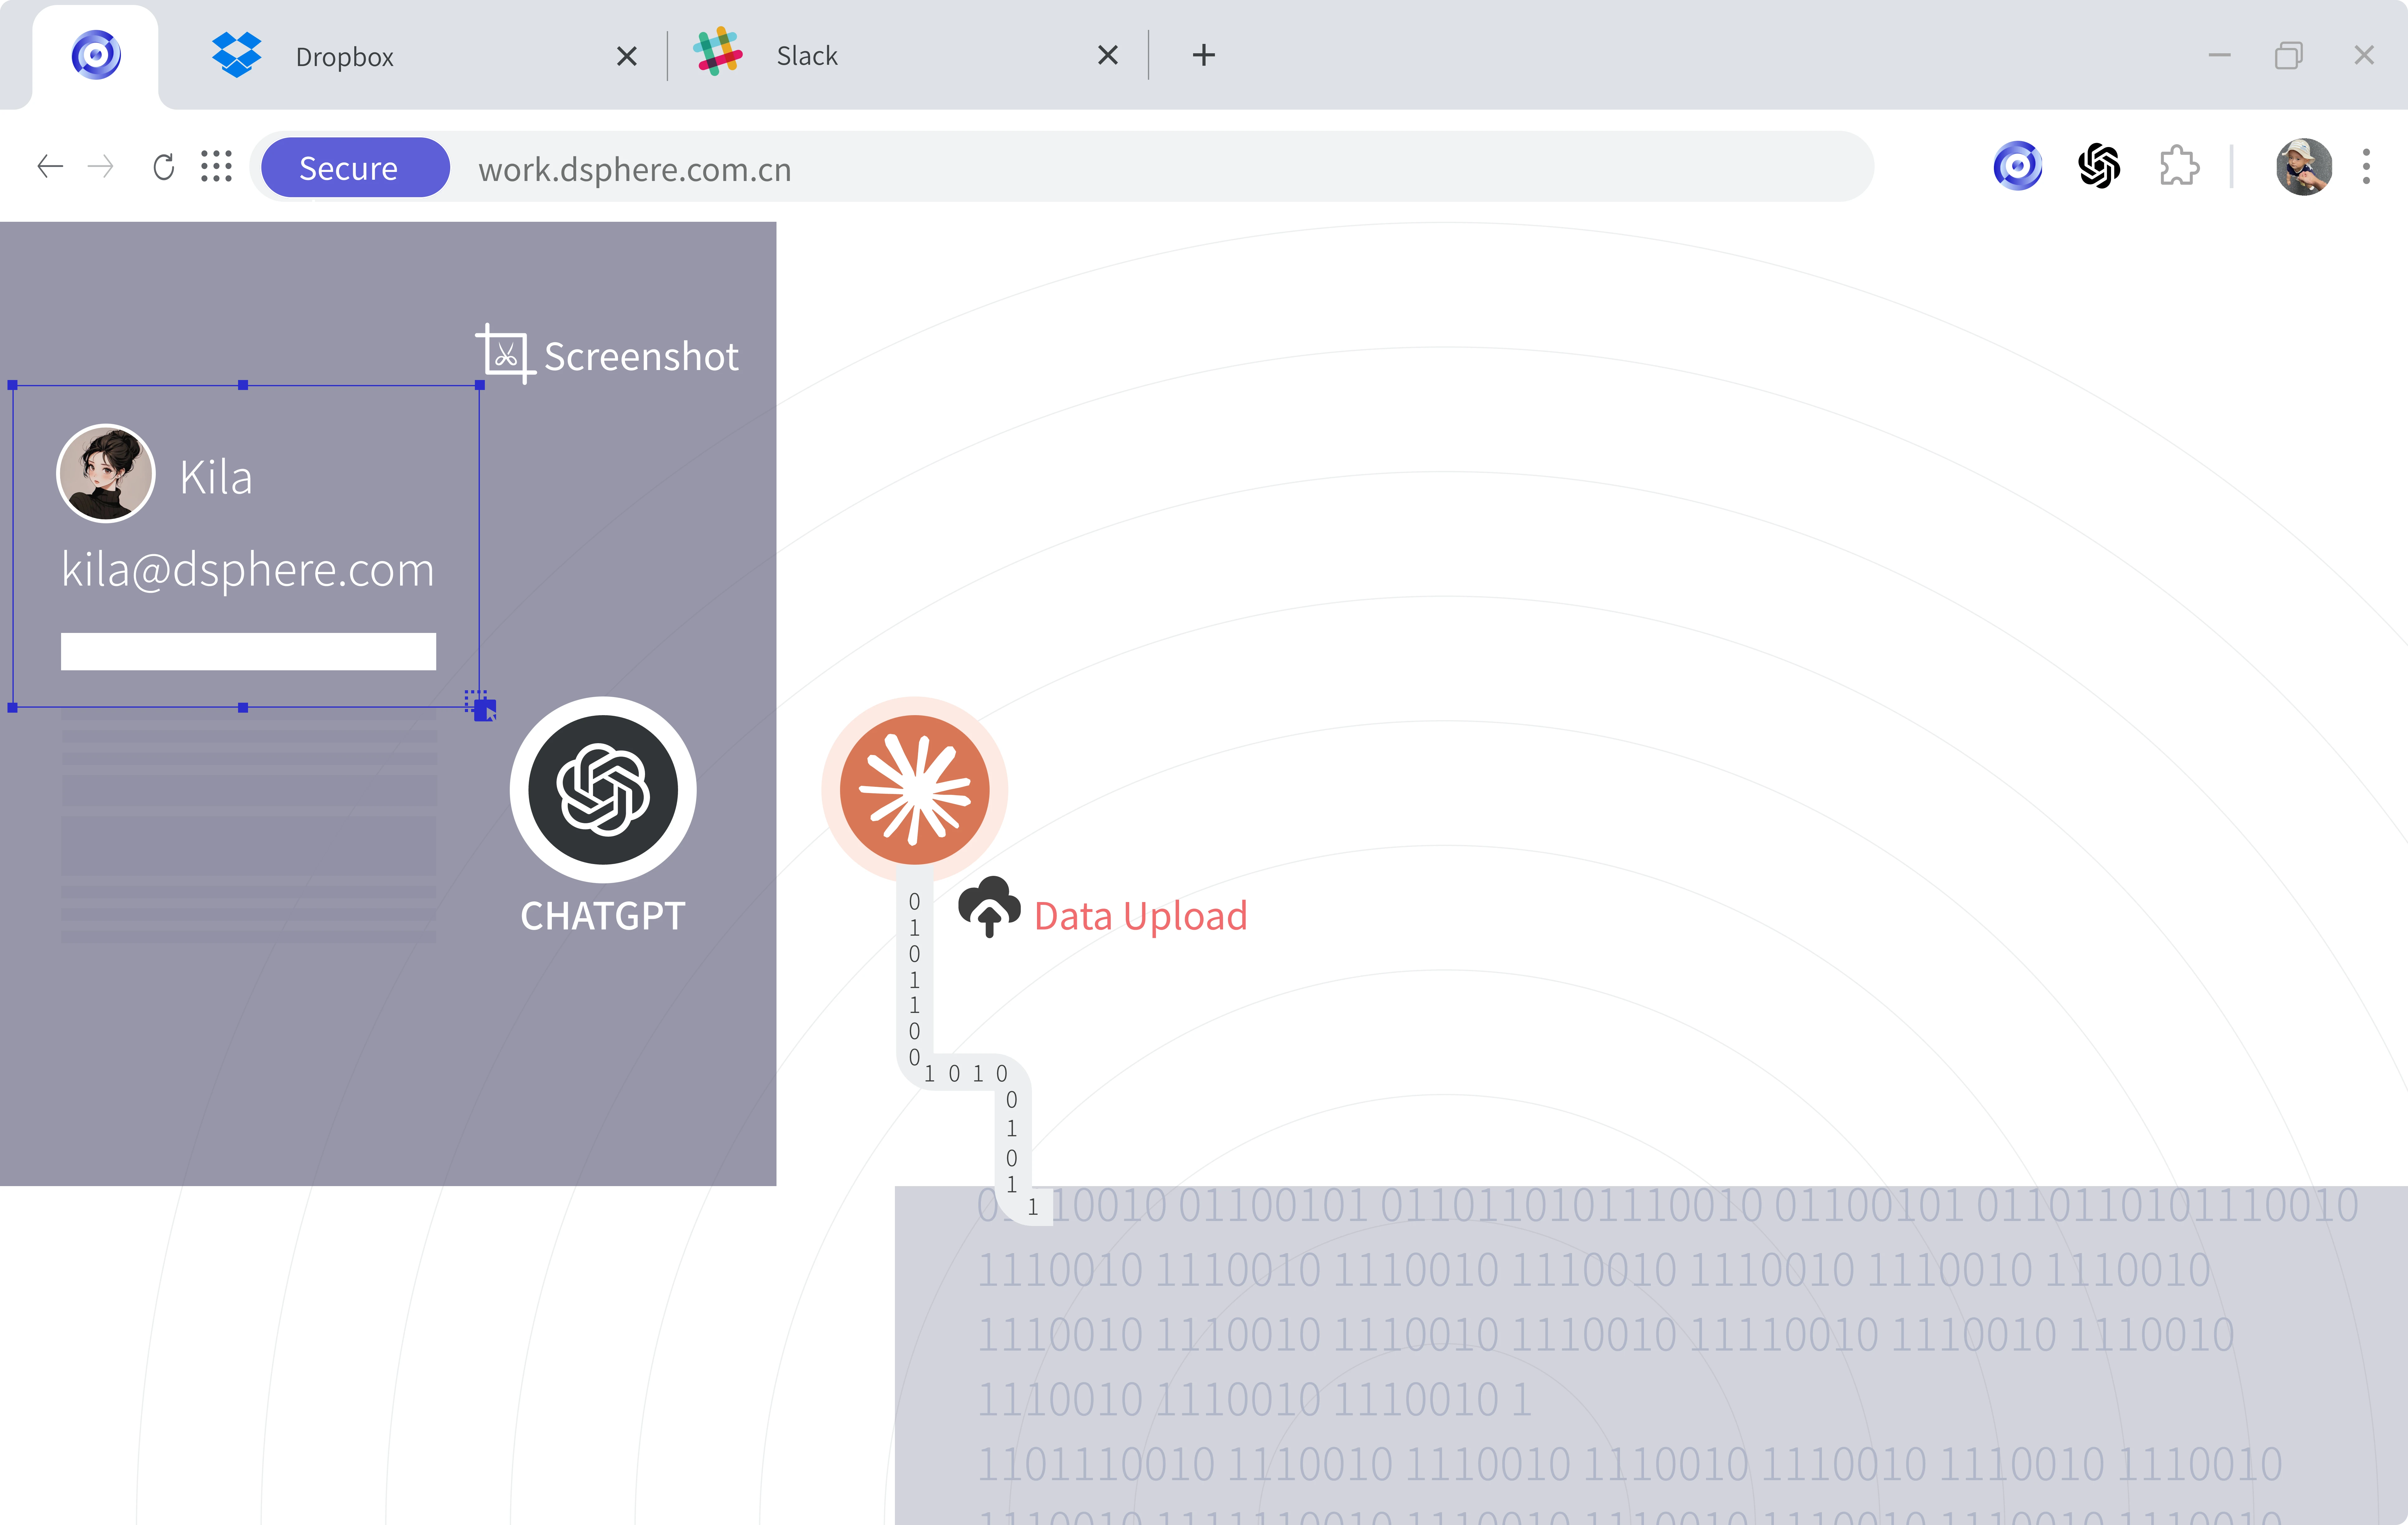
Task: Click the orange Claude starburst icon
Action: [x=914, y=790]
